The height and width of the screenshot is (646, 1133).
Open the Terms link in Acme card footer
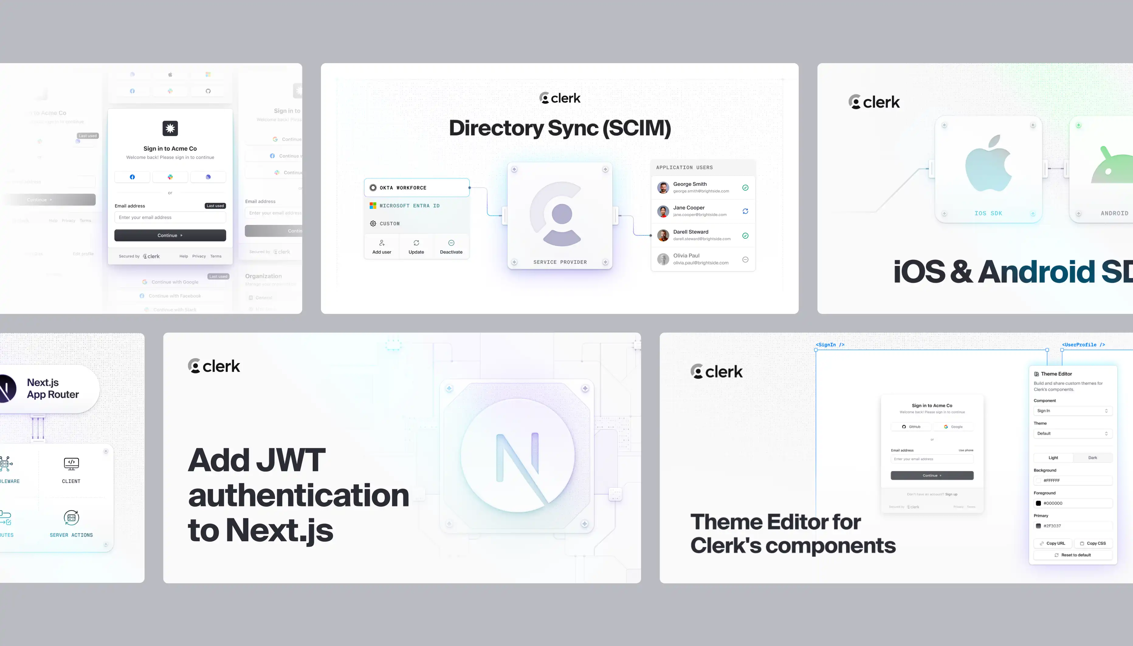point(216,257)
